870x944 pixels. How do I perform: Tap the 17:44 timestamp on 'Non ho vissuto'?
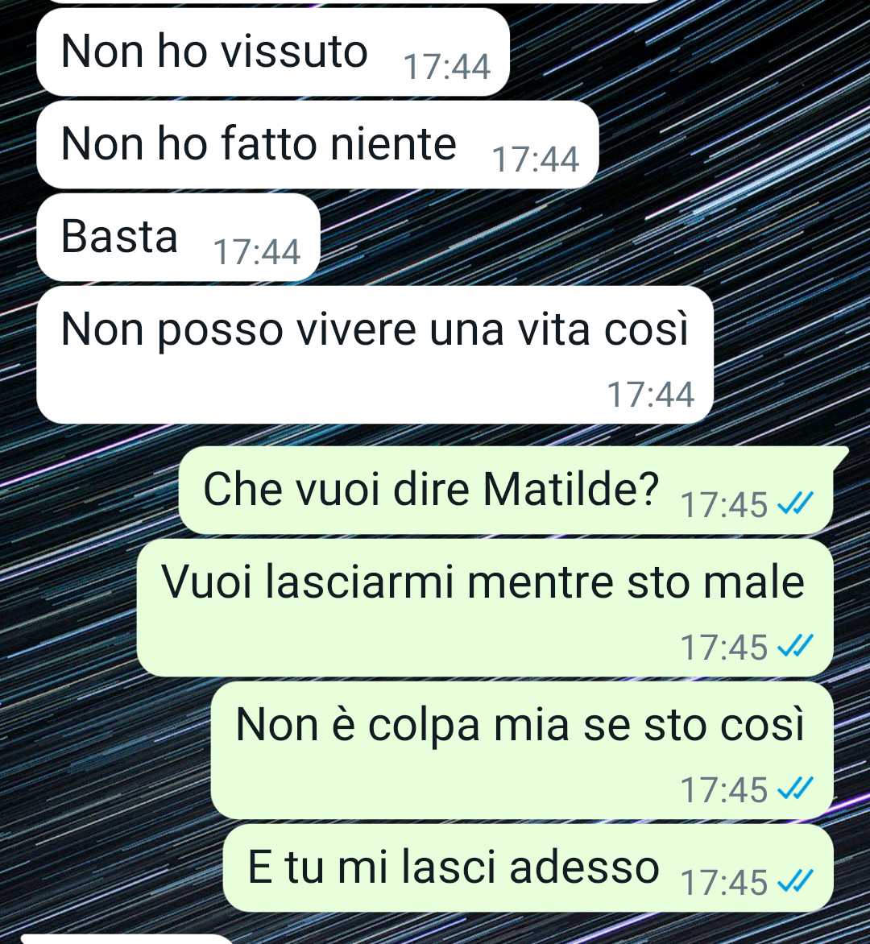pyautogui.click(x=447, y=67)
